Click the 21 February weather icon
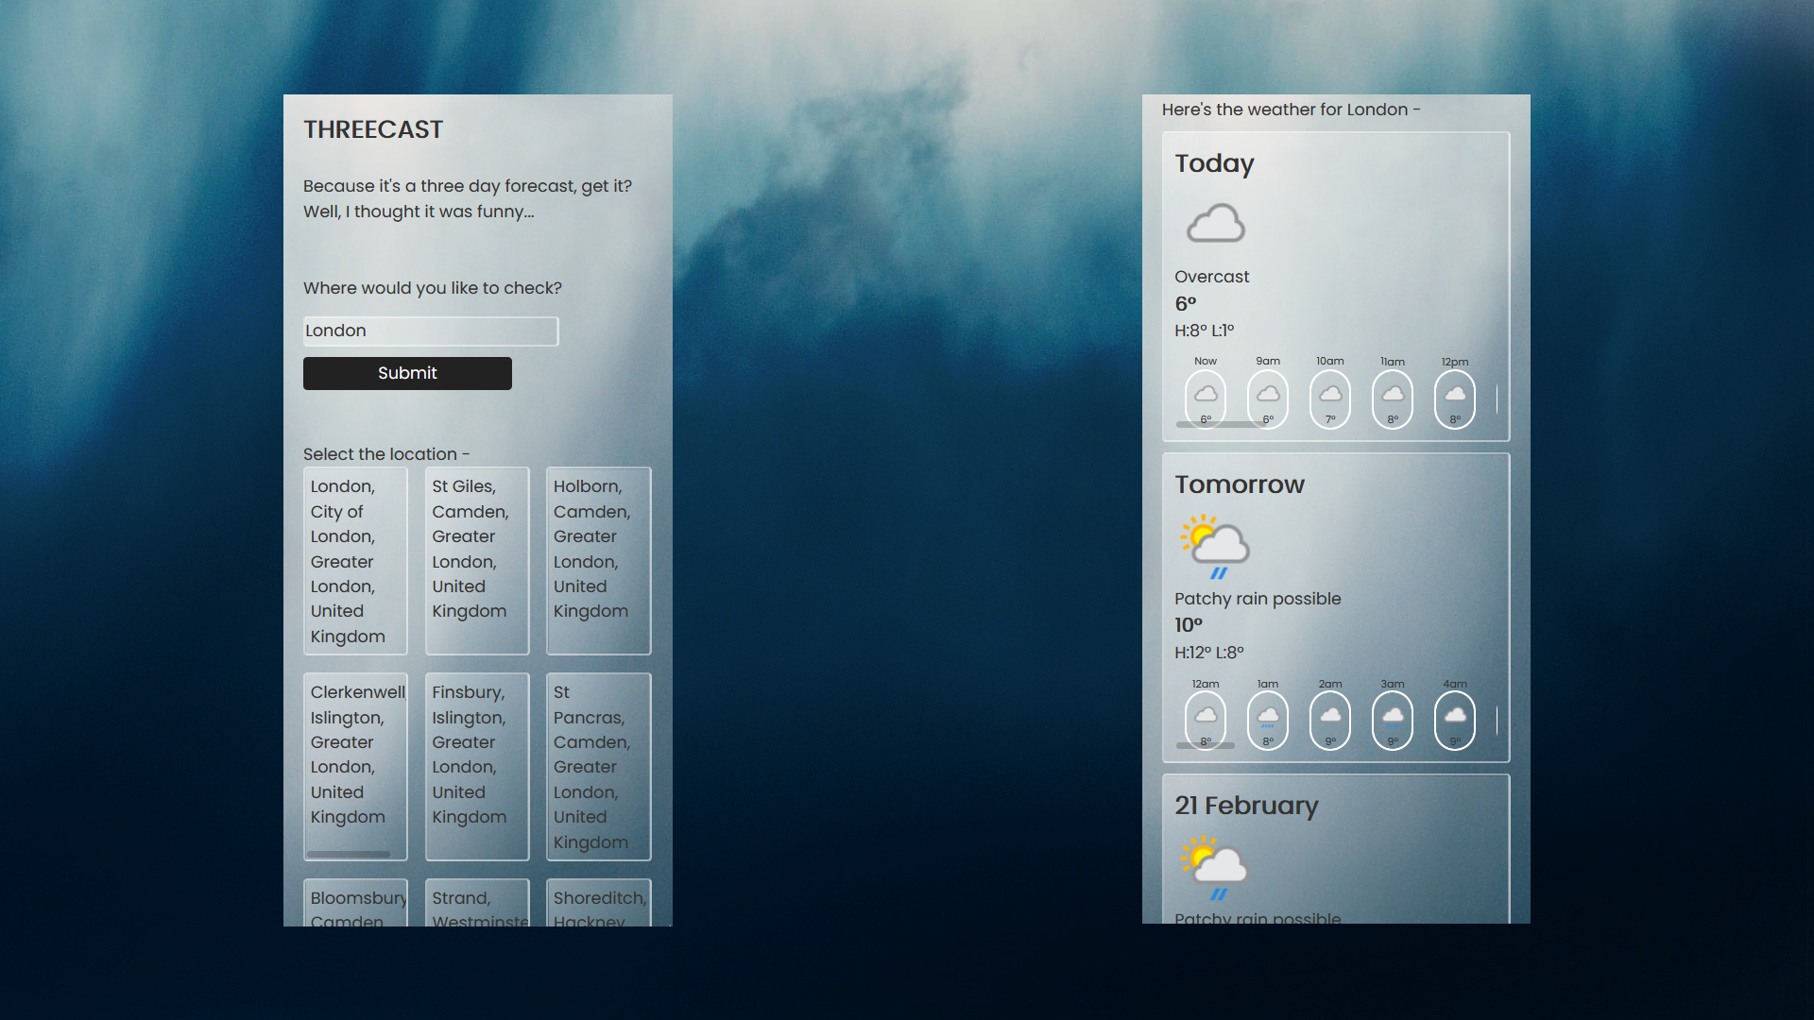Image resolution: width=1814 pixels, height=1020 pixels. click(1214, 867)
